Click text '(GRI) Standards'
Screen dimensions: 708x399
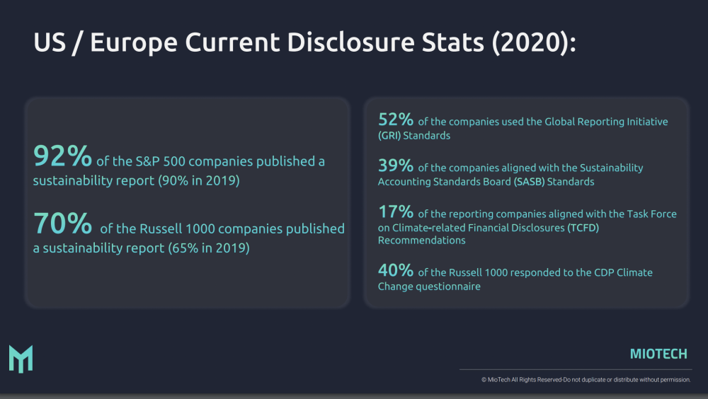coord(414,135)
